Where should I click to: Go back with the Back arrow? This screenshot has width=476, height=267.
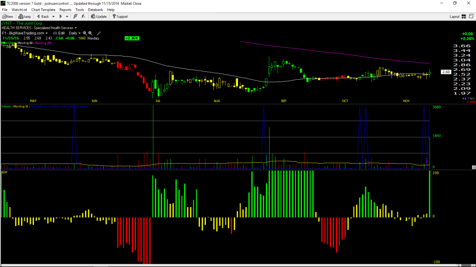pos(43,17)
